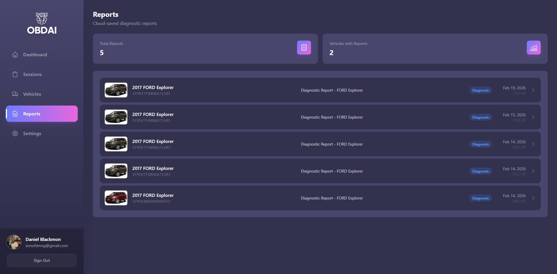557x274 pixels.
Task: Click the '233.5 KB' file size
Action: coord(519,147)
